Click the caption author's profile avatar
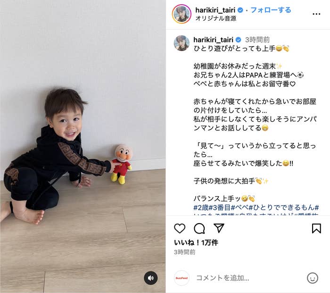This screenshot has width=330, height=293. tap(181, 43)
